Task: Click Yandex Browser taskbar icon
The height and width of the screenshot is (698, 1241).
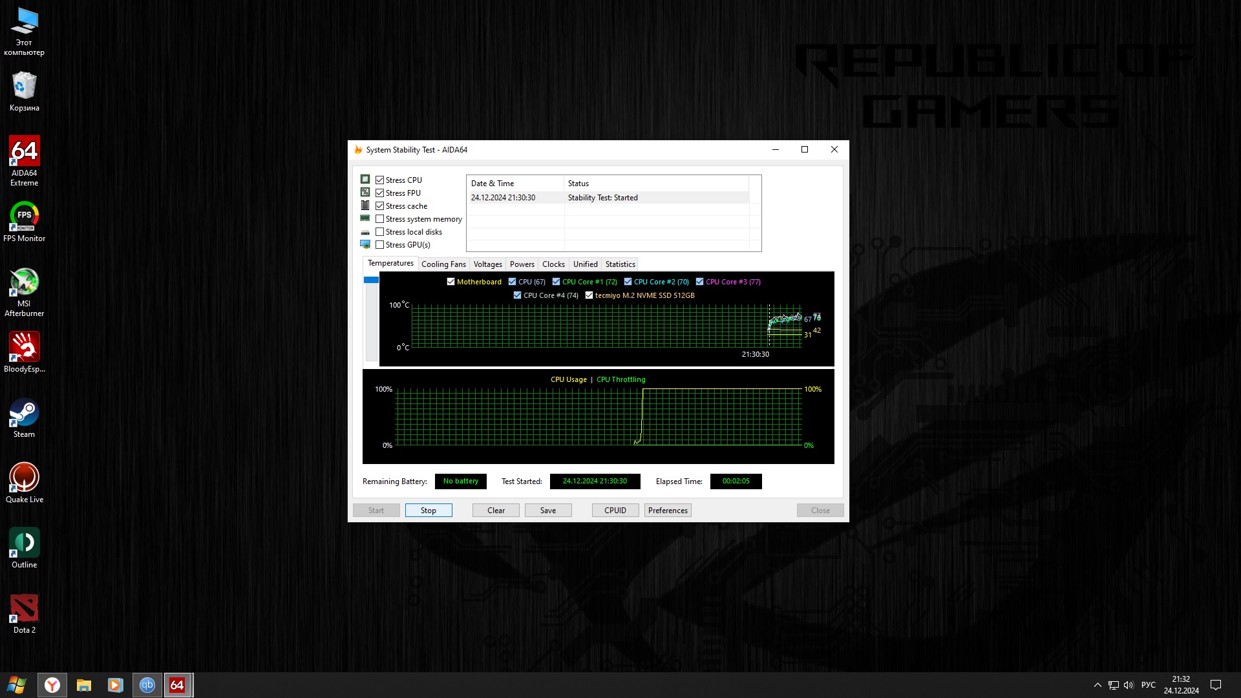Action: click(52, 685)
